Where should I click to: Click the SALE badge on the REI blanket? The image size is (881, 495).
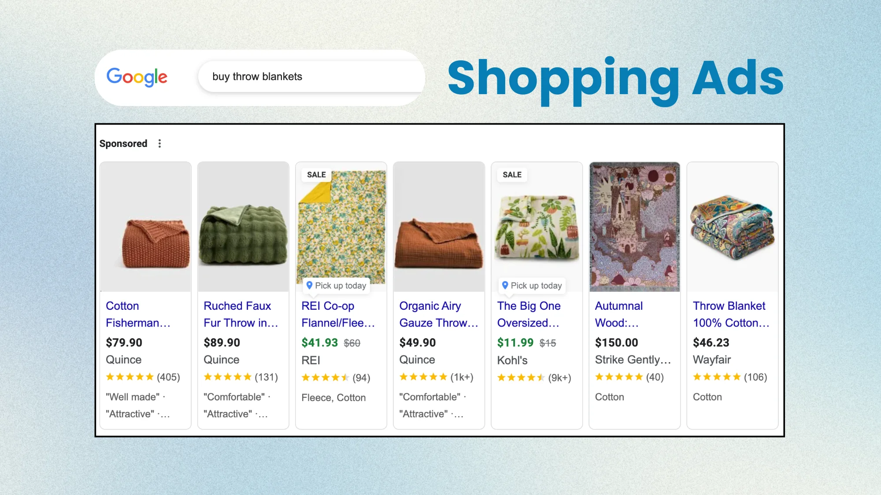pyautogui.click(x=316, y=175)
